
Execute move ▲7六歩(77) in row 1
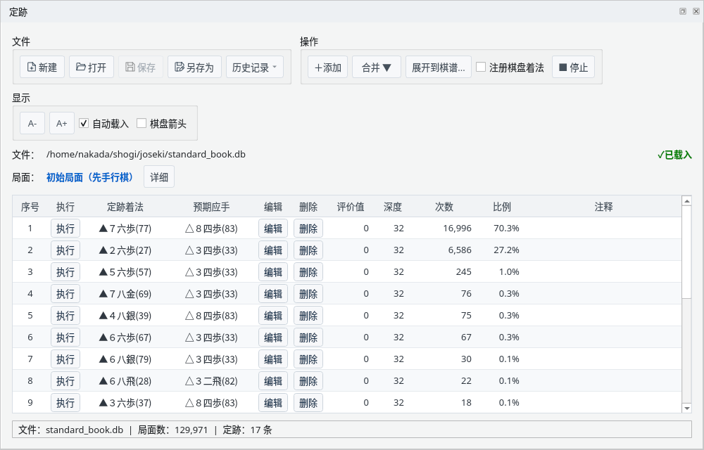(65, 229)
